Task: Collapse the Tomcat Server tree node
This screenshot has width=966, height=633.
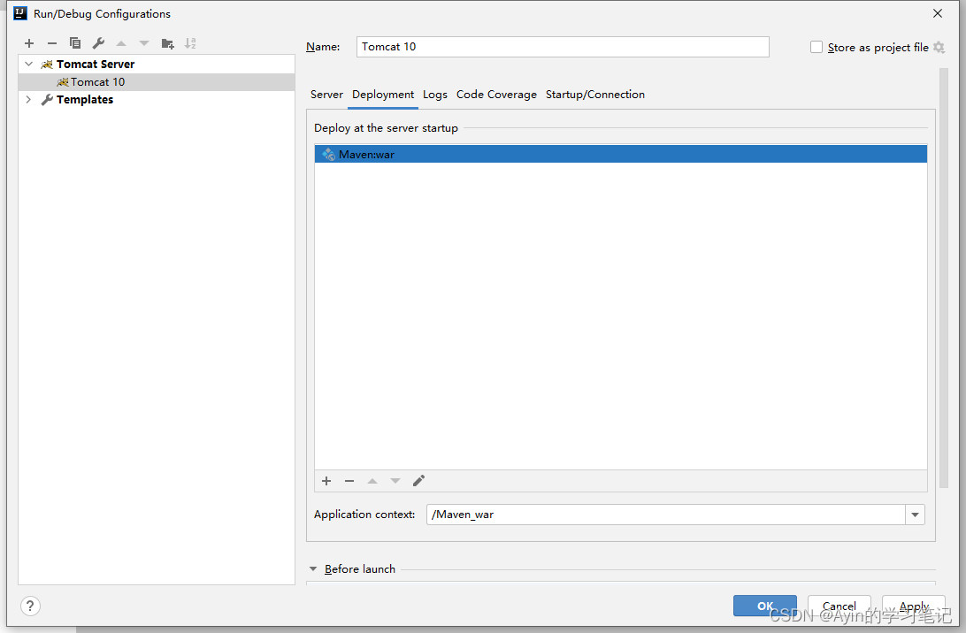Action: 29,64
